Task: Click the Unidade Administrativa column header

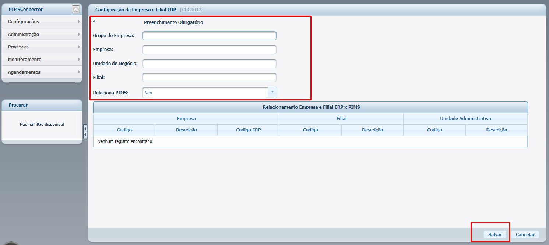Action: 465,119
